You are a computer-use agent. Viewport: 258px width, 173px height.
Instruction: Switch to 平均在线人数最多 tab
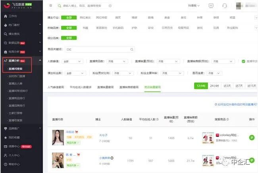81,87
